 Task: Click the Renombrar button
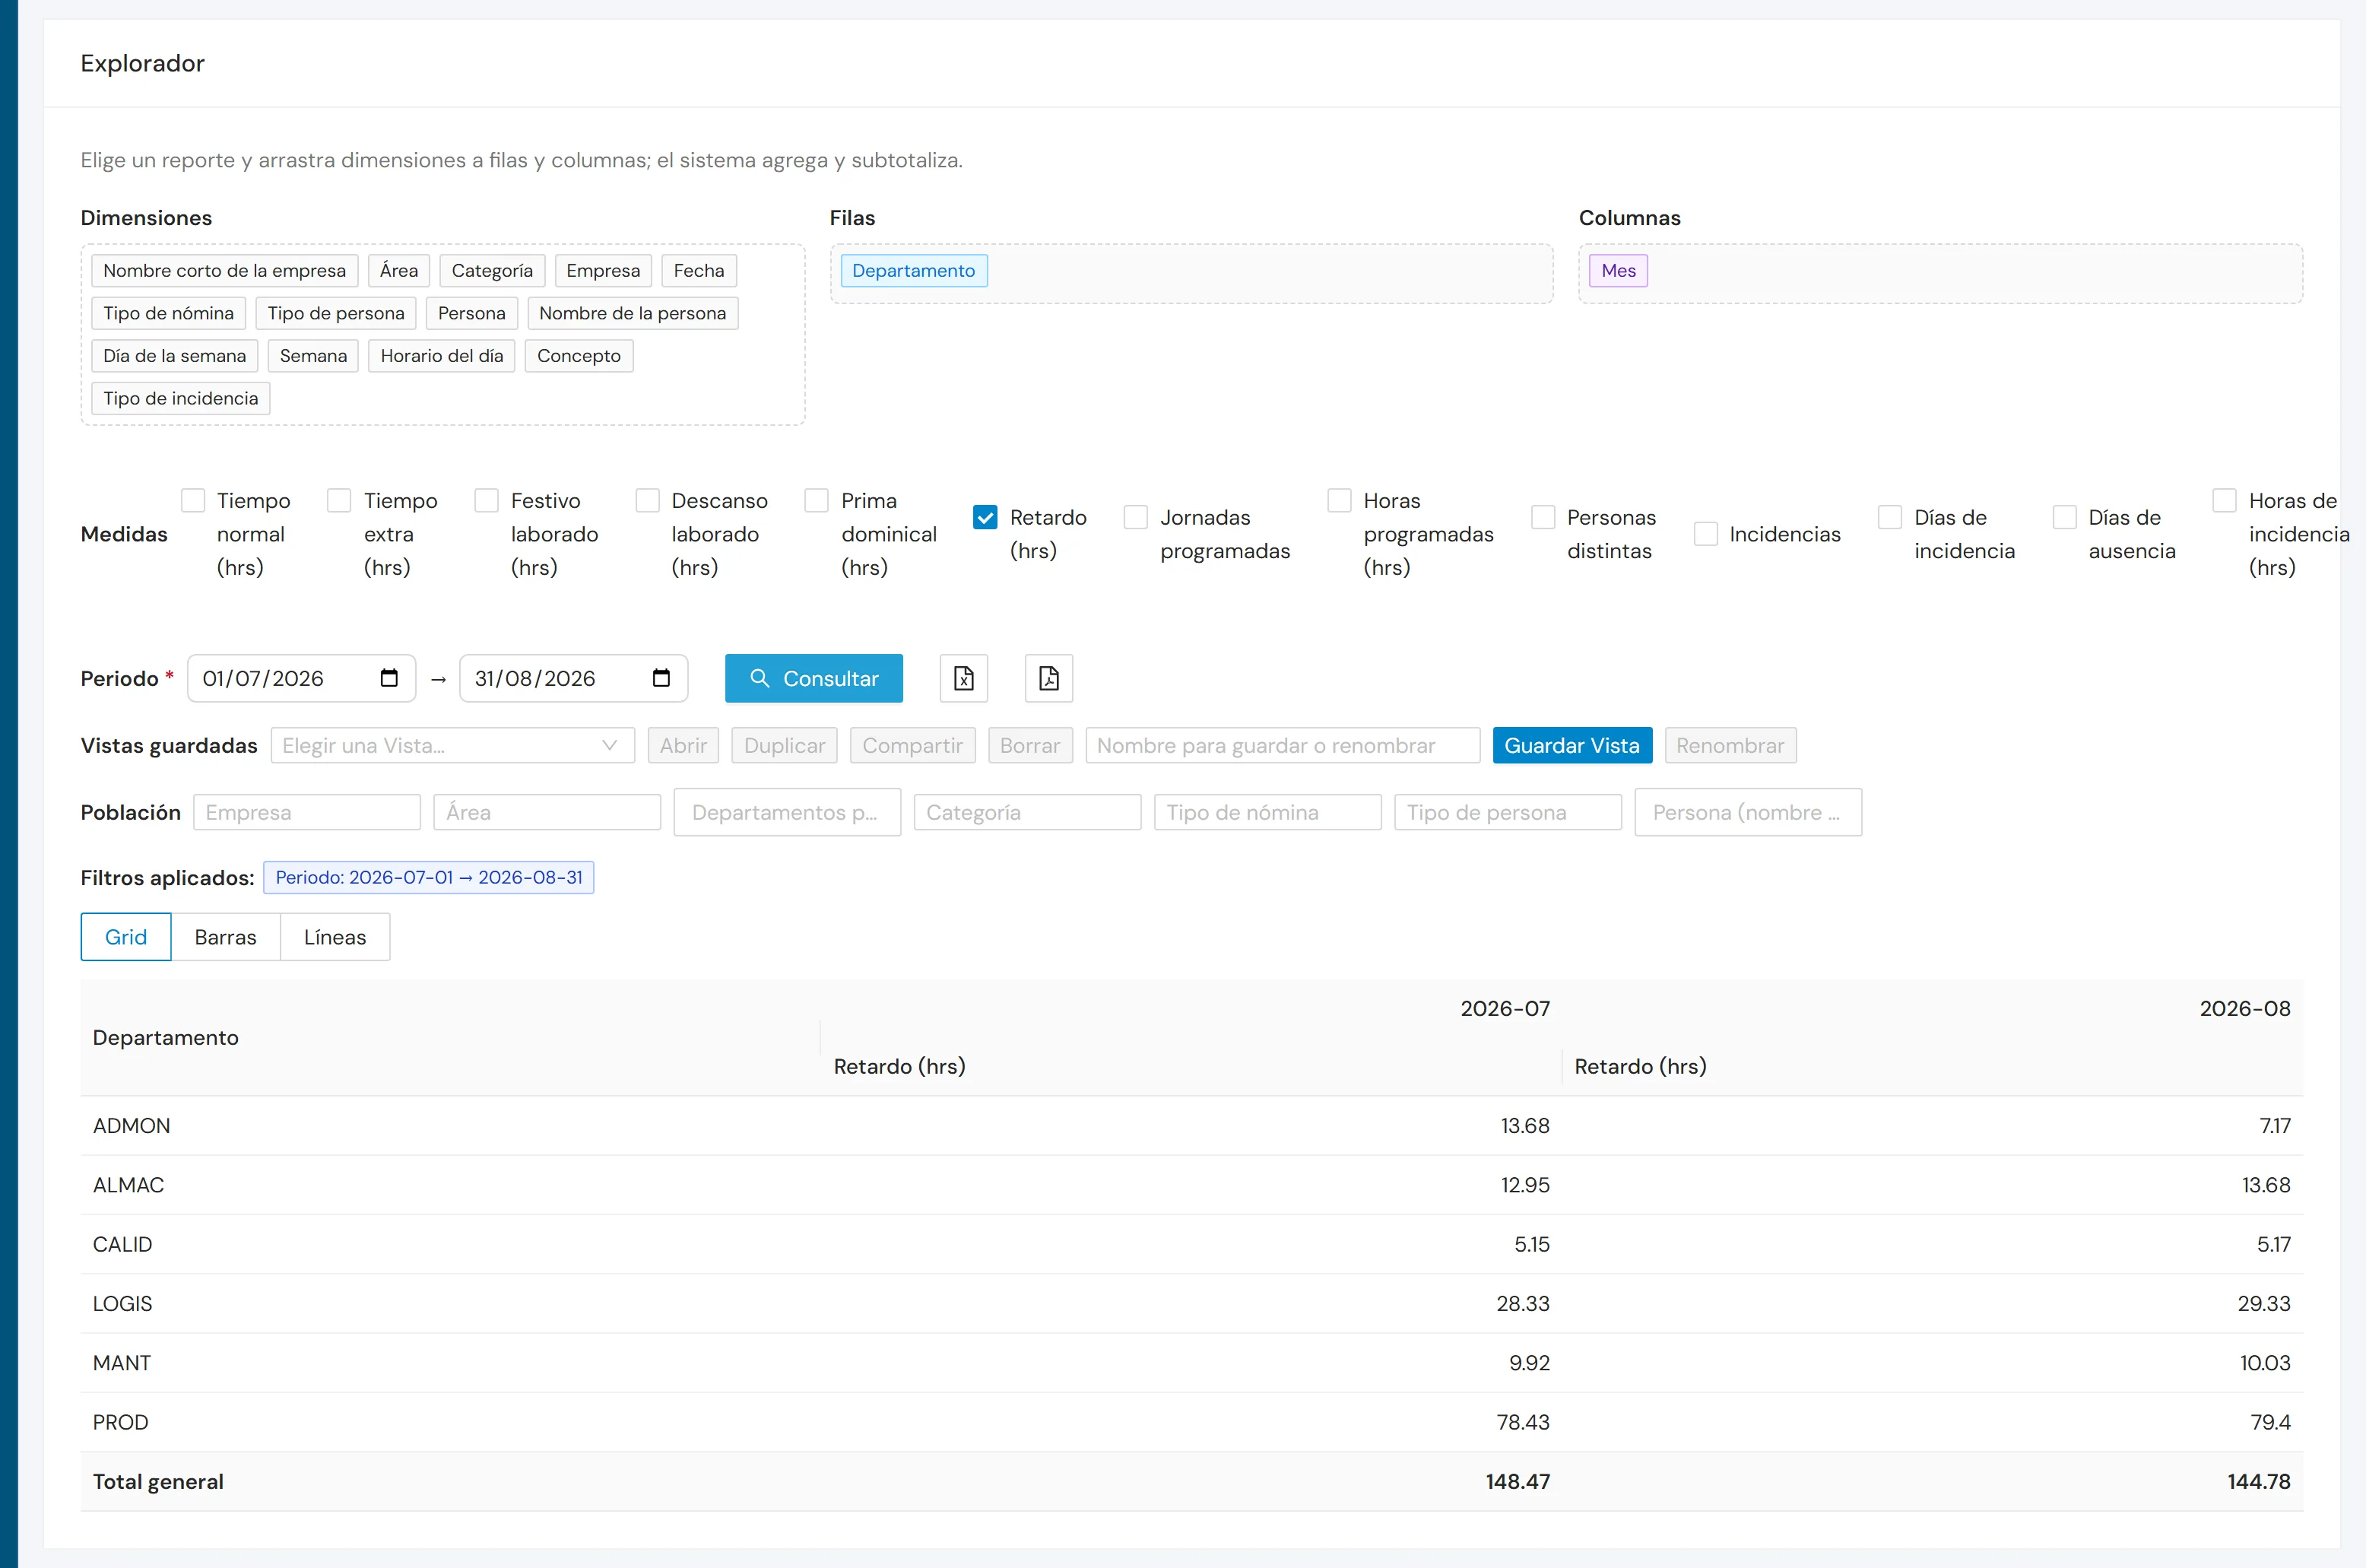click(1730, 745)
